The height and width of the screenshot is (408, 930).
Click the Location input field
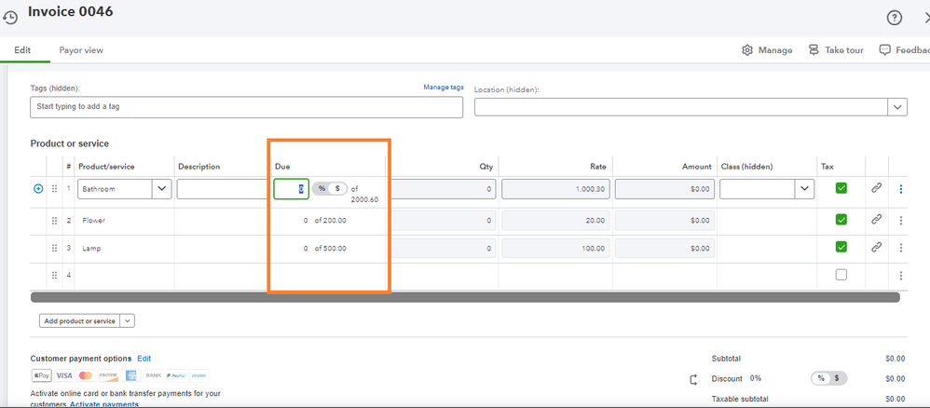[x=681, y=107]
